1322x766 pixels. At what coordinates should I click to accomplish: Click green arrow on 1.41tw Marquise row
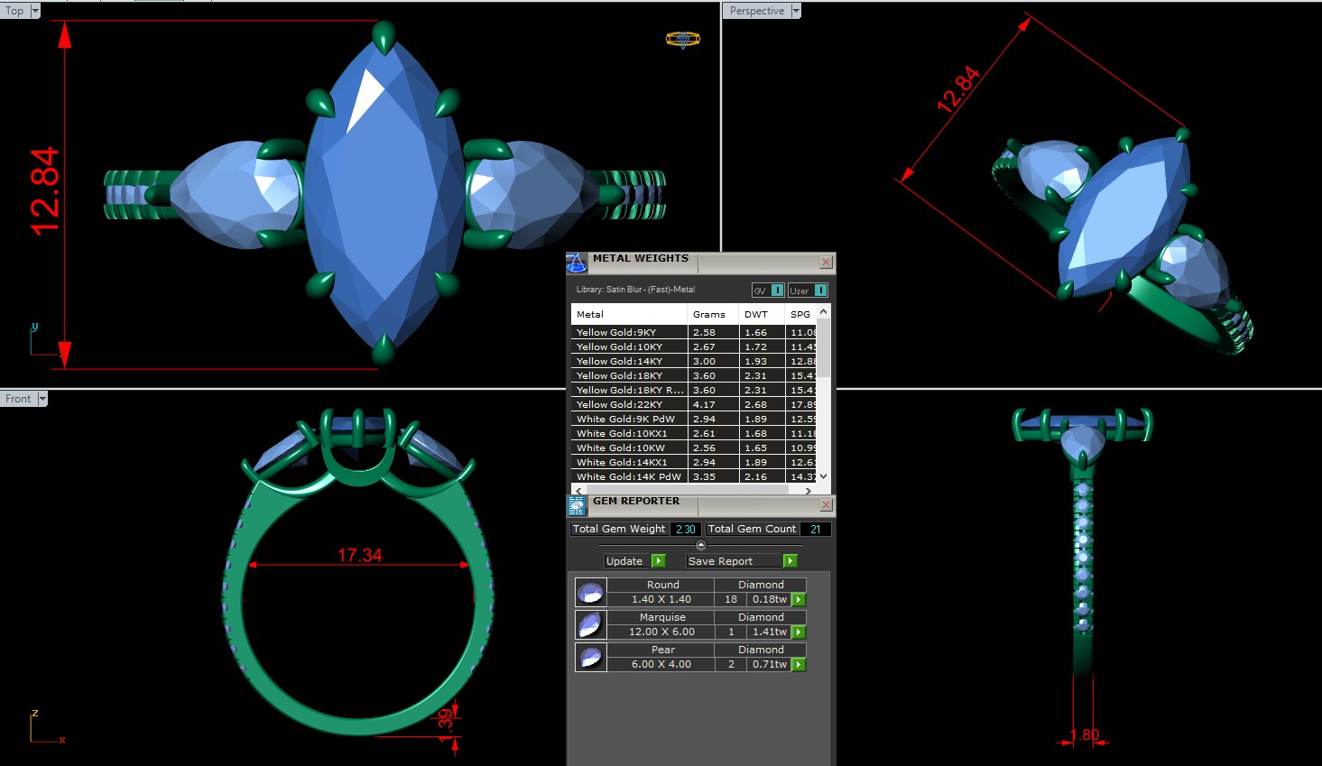[x=799, y=632]
